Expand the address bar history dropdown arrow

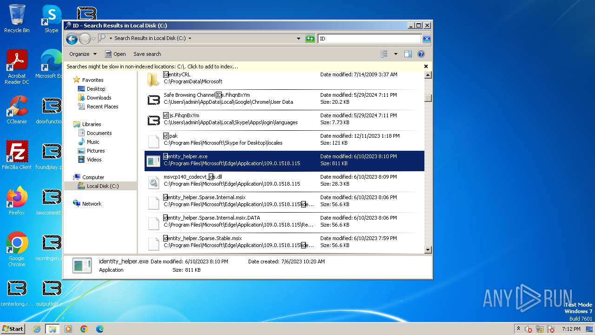[298, 39]
